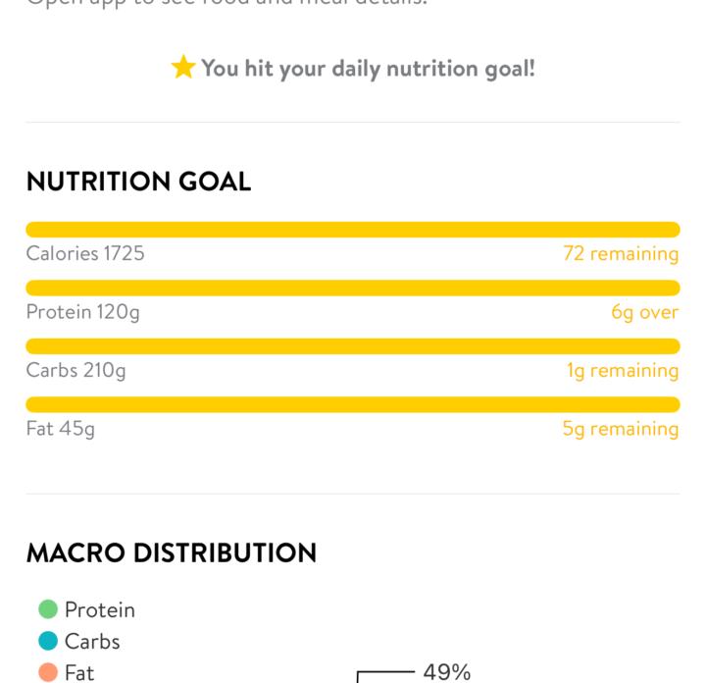Click the yellow star icon
The height and width of the screenshot is (683, 706).
coord(183,68)
